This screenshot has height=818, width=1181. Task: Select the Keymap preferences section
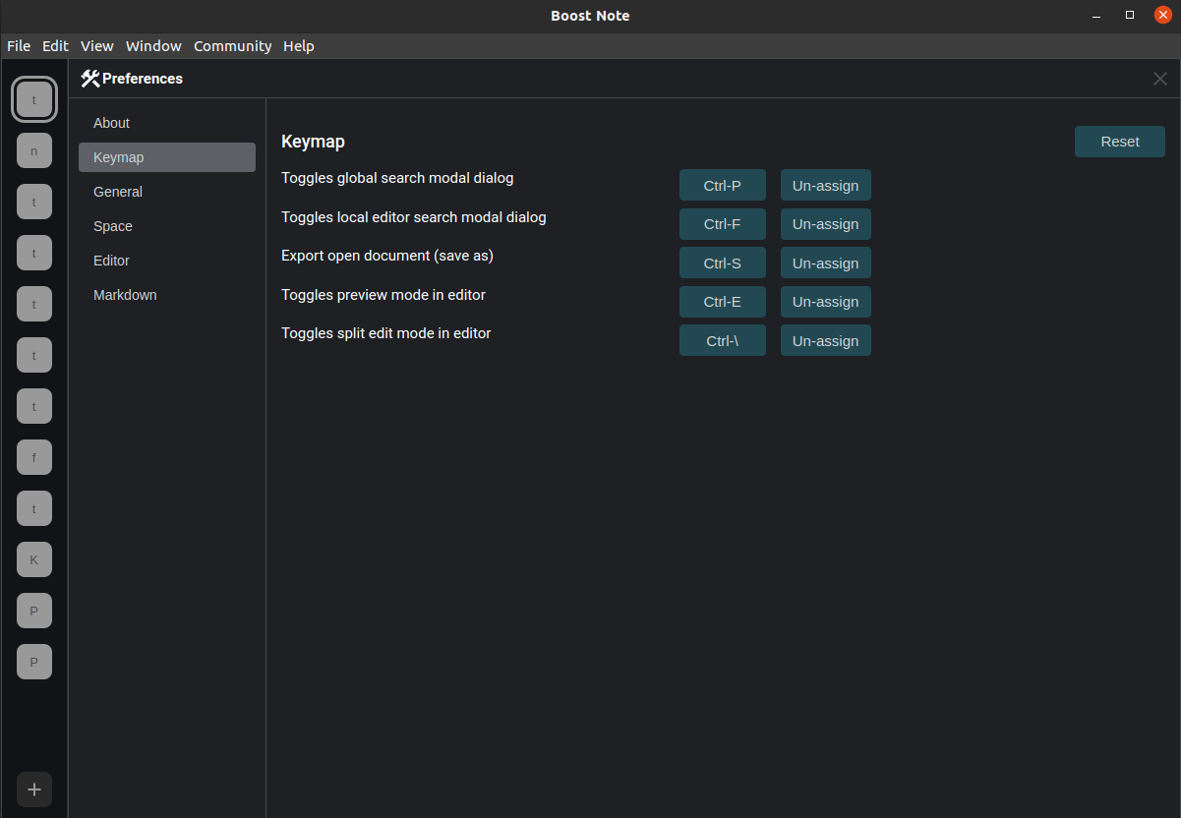coord(167,157)
